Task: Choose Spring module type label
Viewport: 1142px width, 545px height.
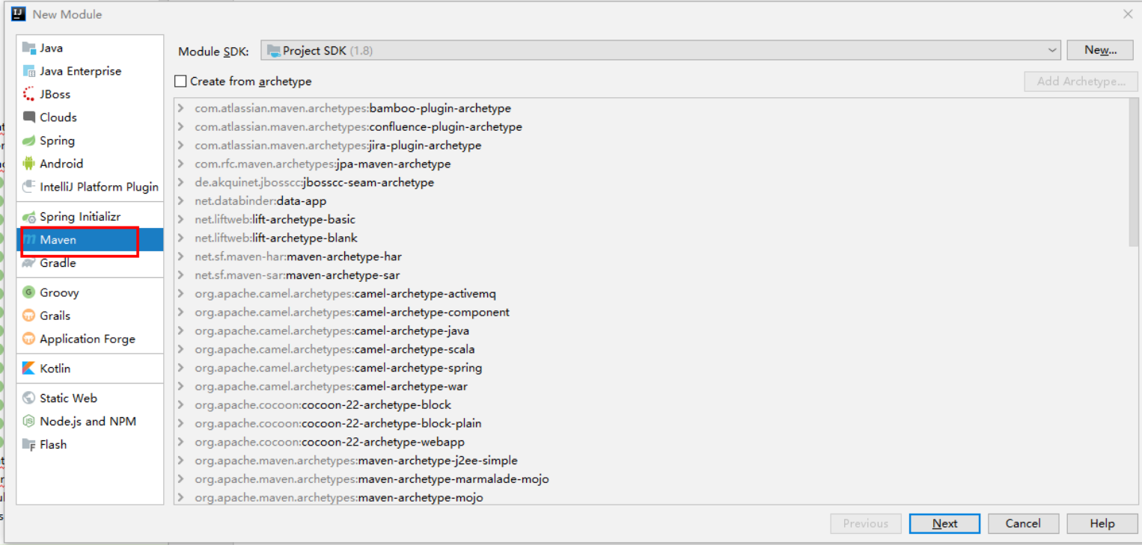Action: (x=57, y=141)
